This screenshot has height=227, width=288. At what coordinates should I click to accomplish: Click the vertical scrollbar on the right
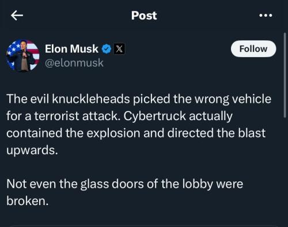click(x=285, y=75)
